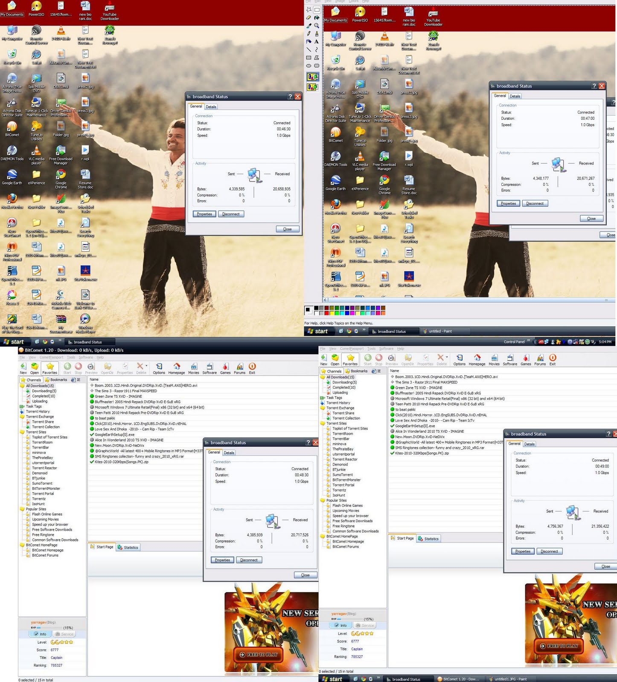Select Paint's Polygon shape tool
This screenshot has width=617, height=682.
click(x=317, y=58)
